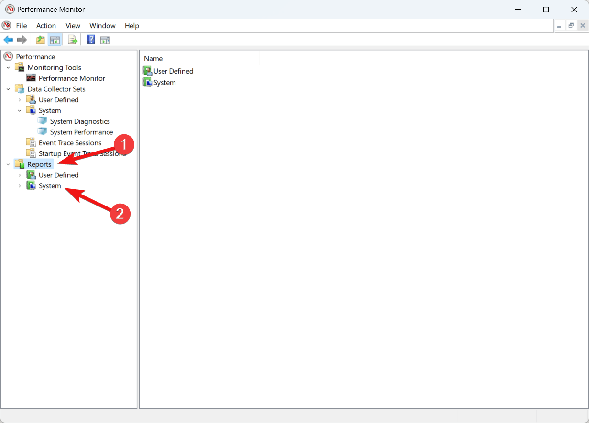This screenshot has width=589, height=423.
Task: Click the Performance Monitor graph icon in tree
Action: (x=31, y=78)
